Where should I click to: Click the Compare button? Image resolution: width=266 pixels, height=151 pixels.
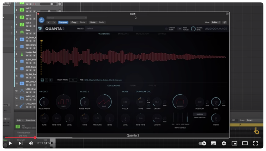point(63,22)
